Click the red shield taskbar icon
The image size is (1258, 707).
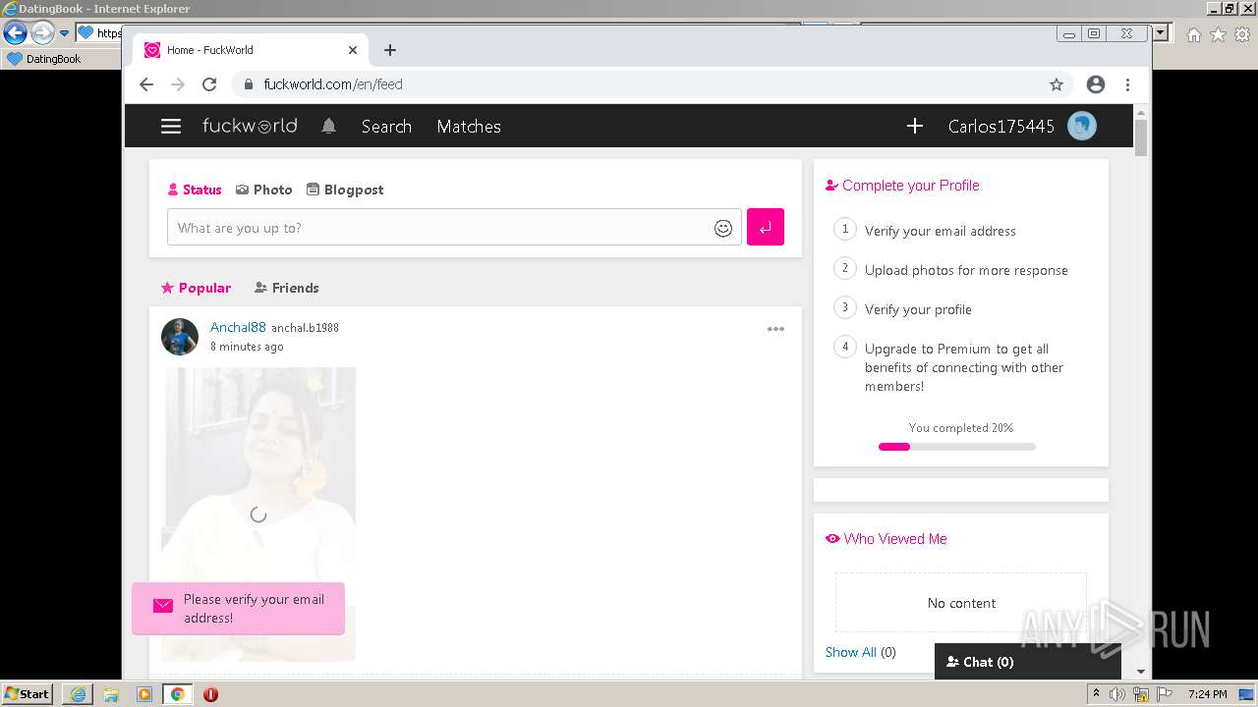coord(210,694)
